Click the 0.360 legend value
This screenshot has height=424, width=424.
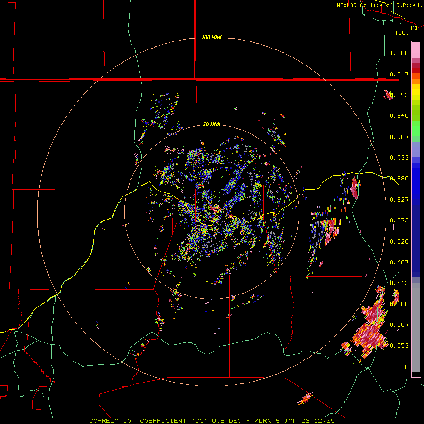(x=399, y=304)
